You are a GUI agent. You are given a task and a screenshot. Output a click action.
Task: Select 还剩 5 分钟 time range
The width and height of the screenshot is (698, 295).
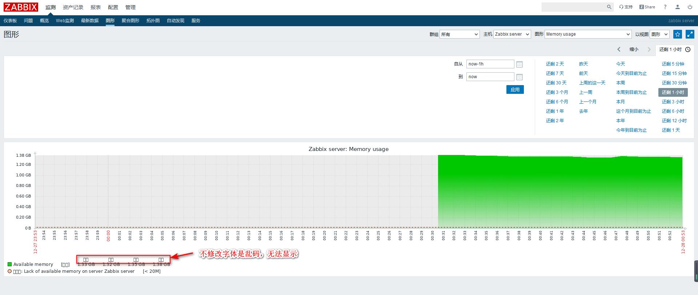click(x=673, y=64)
